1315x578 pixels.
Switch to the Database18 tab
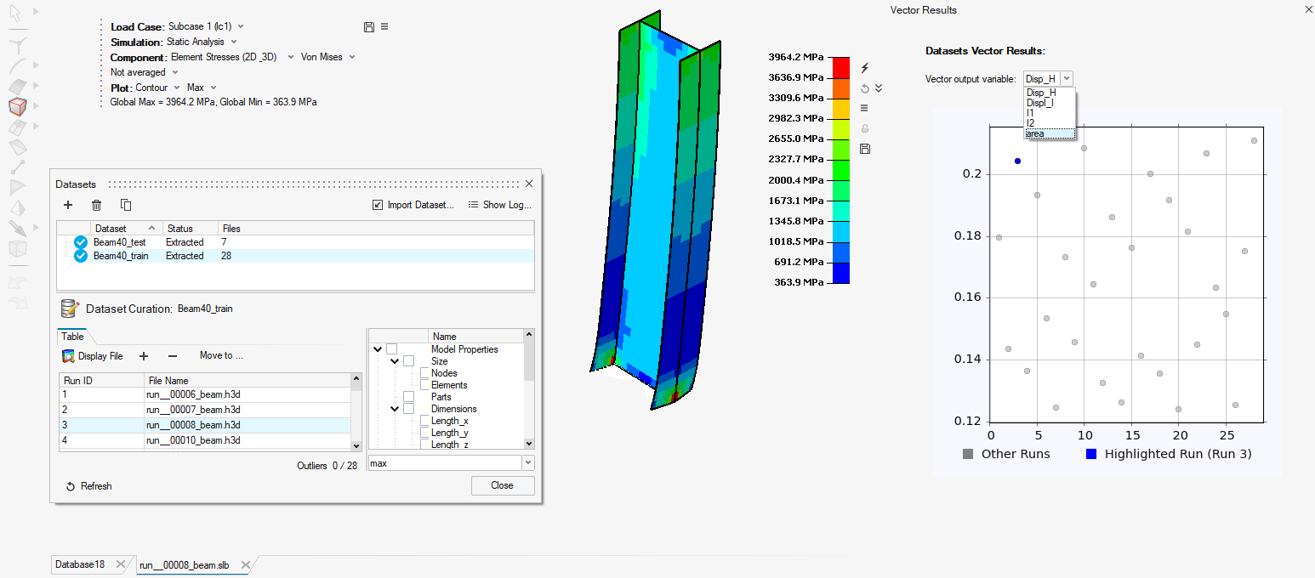pos(81,564)
